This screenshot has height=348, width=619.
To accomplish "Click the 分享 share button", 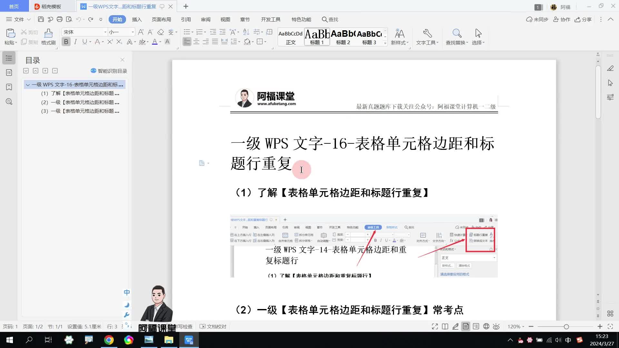I will (x=583, y=19).
